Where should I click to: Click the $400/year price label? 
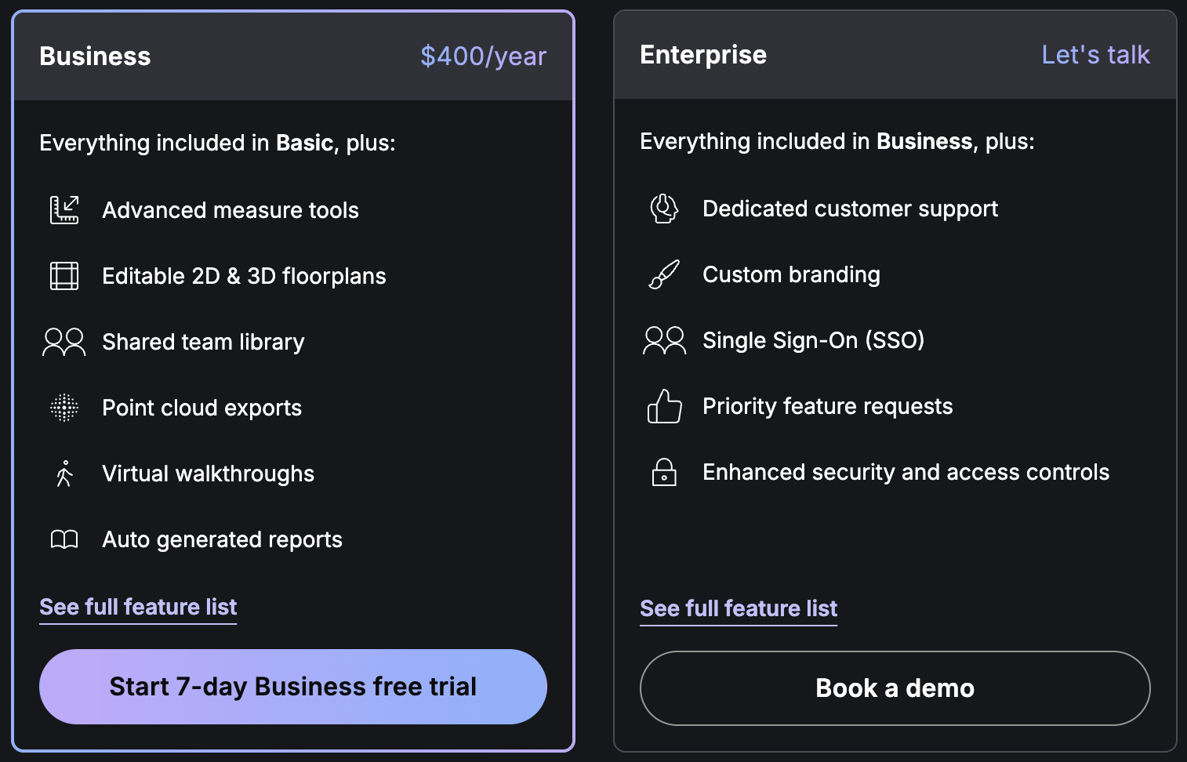coord(484,56)
